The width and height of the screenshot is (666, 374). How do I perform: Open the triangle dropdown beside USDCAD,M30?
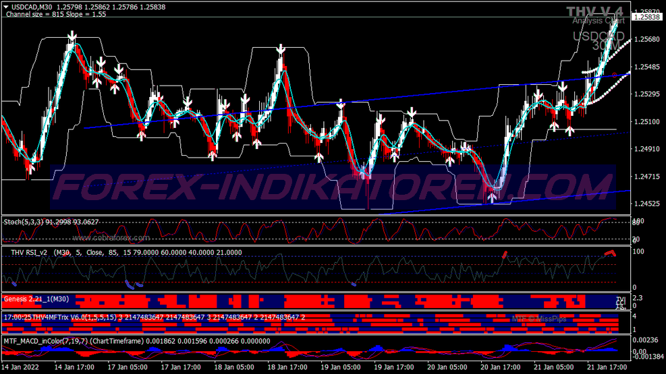point(6,7)
